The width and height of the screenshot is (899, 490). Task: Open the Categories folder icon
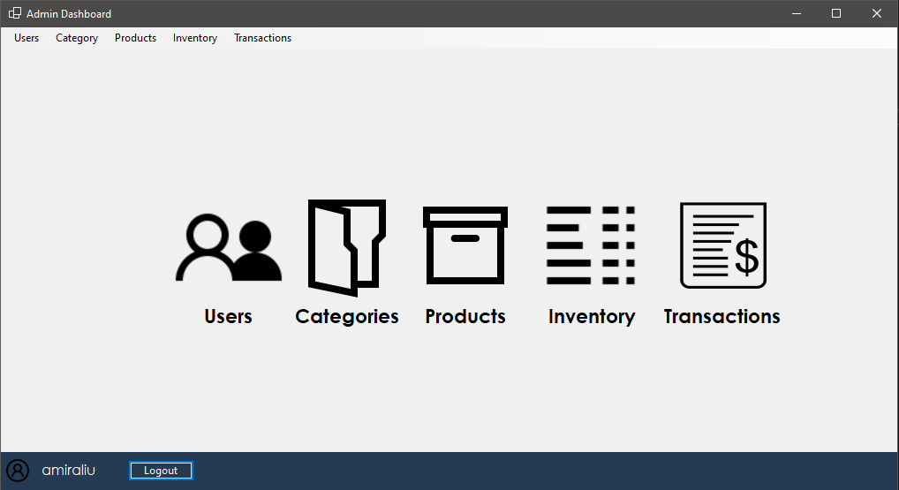346,247
